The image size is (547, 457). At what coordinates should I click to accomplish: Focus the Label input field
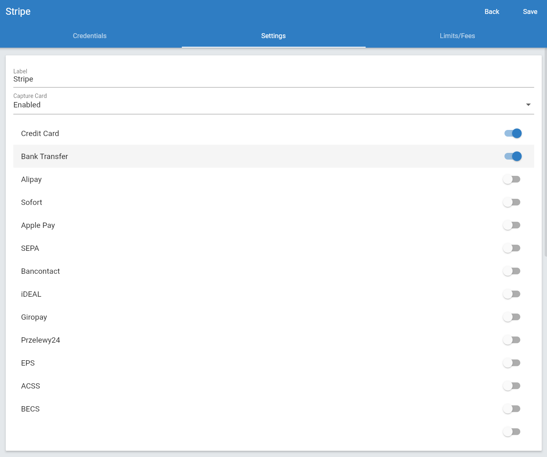tap(274, 79)
